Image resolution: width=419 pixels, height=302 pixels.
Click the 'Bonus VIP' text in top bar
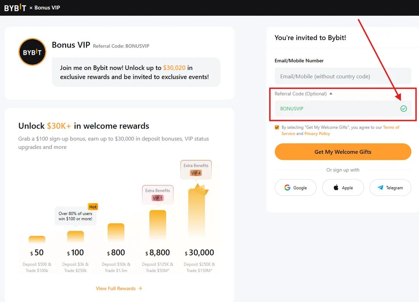pos(47,8)
